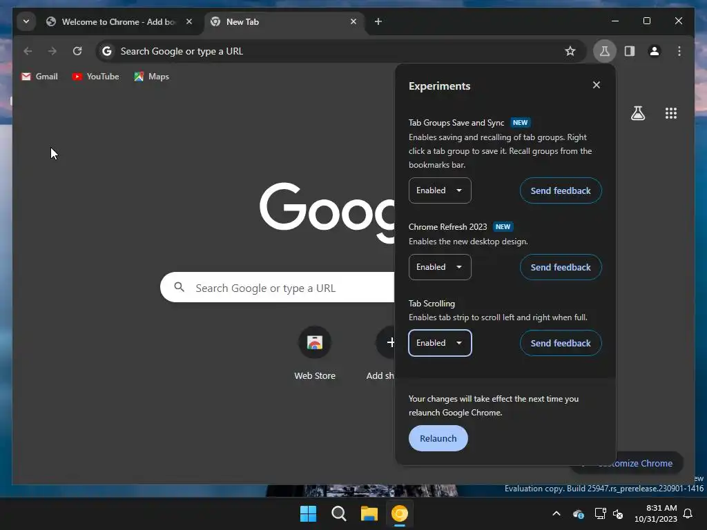Close the Experiments panel
Screen dimensions: 707x530
(x=596, y=85)
